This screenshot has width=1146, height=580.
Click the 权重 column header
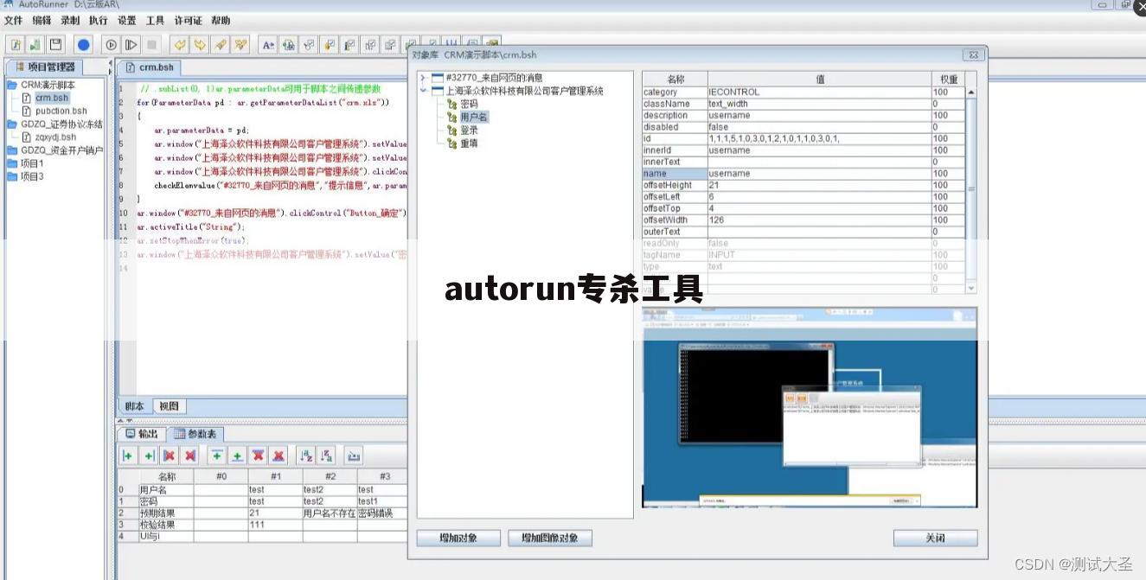point(948,79)
